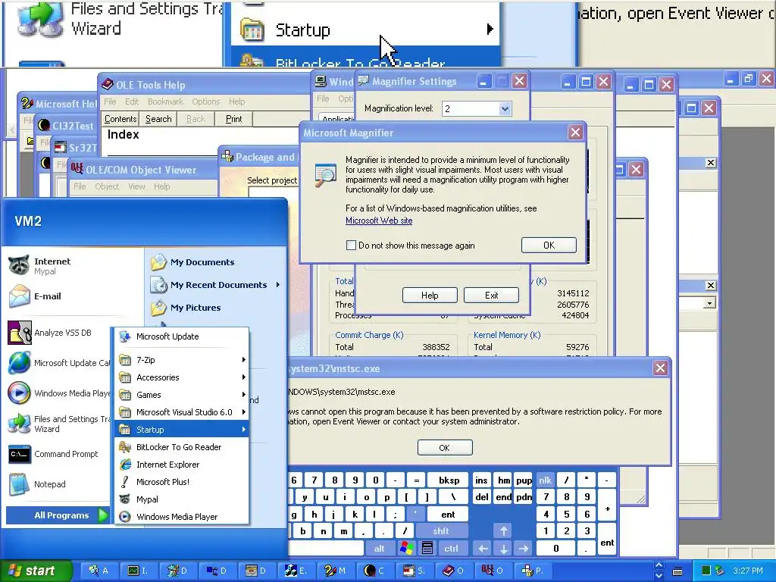Follow the Microsoft Web site link
The image size is (776, 582).
(x=379, y=221)
